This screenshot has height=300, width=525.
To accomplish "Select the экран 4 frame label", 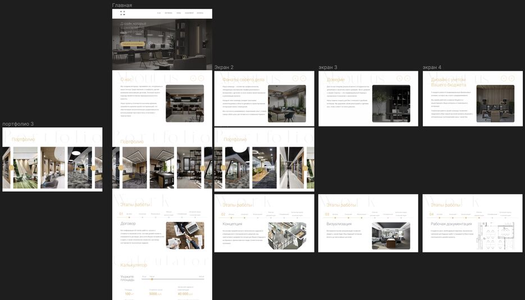I will tap(432, 67).
